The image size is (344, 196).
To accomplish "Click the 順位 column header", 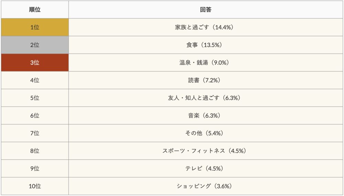I will (35, 10).
